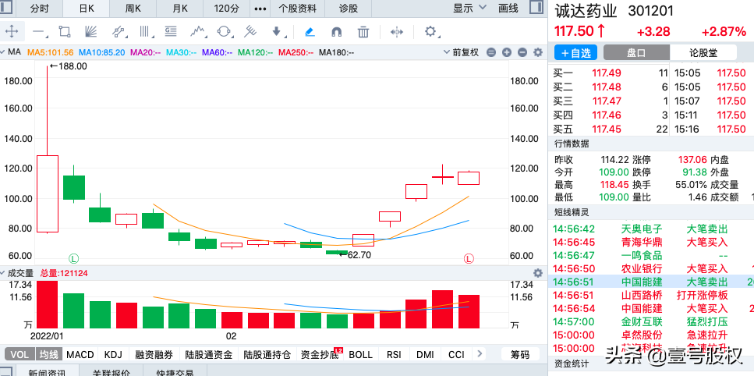Toggle the 均线 indicator button
This screenshot has height=376, width=754.
[x=48, y=355]
